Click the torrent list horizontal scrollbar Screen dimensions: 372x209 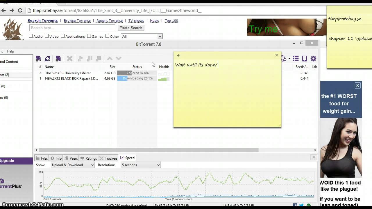(x=149, y=150)
